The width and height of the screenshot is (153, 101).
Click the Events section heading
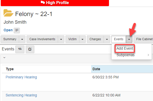click(x=8, y=49)
